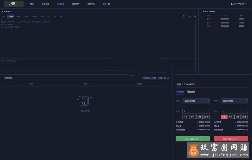Open 我的资产 in the top navigation
The height and width of the screenshot is (160, 252).
click(76, 4)
